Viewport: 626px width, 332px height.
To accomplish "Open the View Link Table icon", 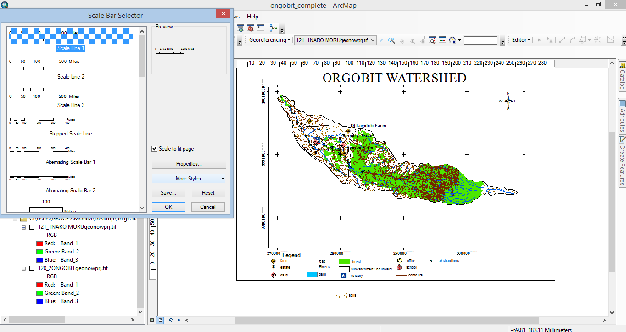I will (442, 40).
